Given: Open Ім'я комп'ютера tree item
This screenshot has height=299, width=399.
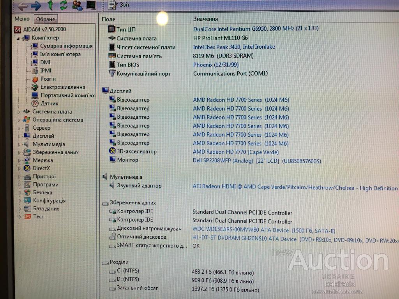Looking at the screenshot, I should tap(60, 54).
